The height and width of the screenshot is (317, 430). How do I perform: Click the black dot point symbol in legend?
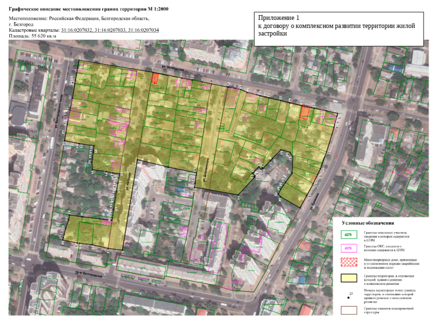(348, 298)
